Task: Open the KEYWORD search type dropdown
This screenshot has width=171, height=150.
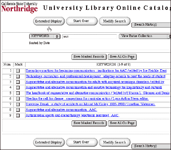Action: pyautogui.click(x=45, y=36)
